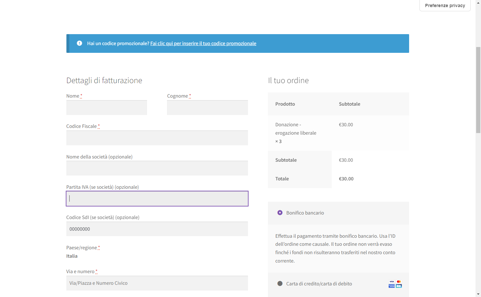
Task: Select Carta di credito/carta di debito option
Action: coord(280,283)
